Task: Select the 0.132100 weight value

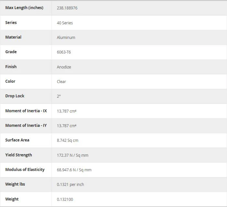Action: 65,200
